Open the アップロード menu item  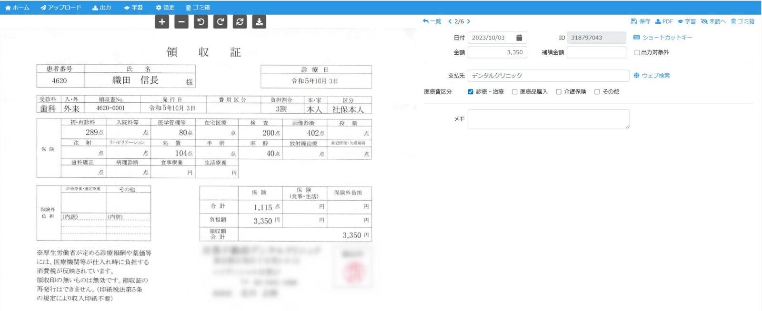pyautogui.click(x=60, y=8)
